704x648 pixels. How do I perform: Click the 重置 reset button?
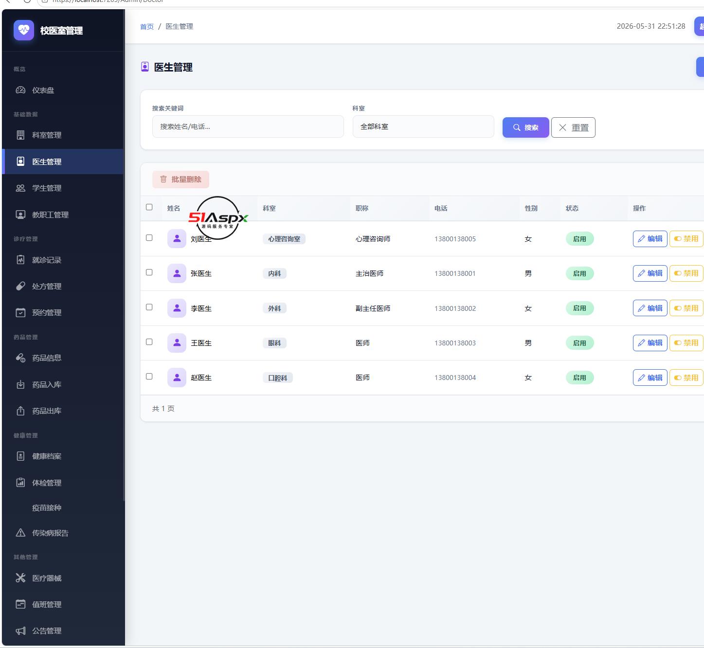pyautogui.click(x=573, y=127)
